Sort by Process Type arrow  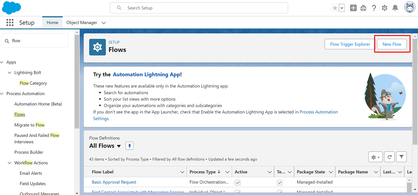pyautogui.click(x=219, y=172)
